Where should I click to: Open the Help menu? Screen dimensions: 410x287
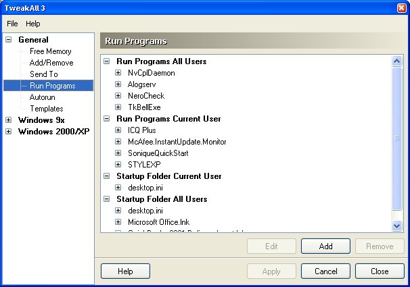(33, 24)
